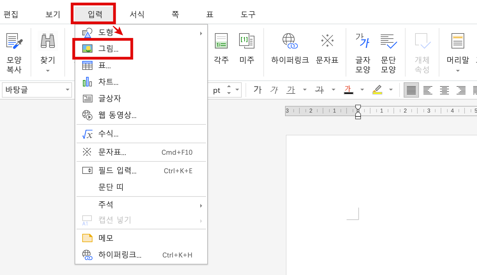
Task: Select 문자표... menu entry
Action: click(x=141, y=152)
